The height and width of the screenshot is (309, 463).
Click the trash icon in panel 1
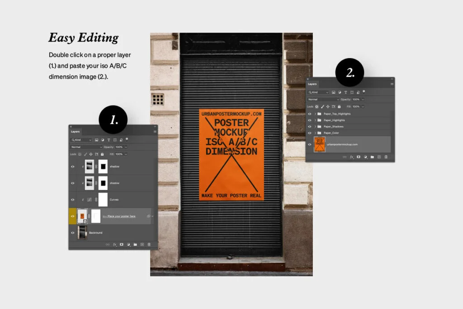coord(149,244)
